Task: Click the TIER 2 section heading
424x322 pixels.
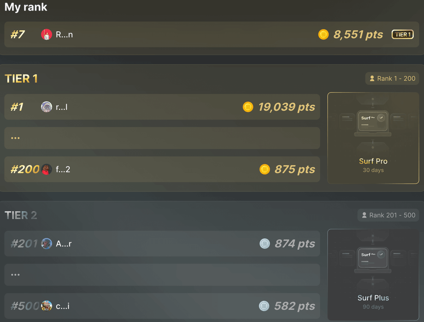Action: point(21,215)
